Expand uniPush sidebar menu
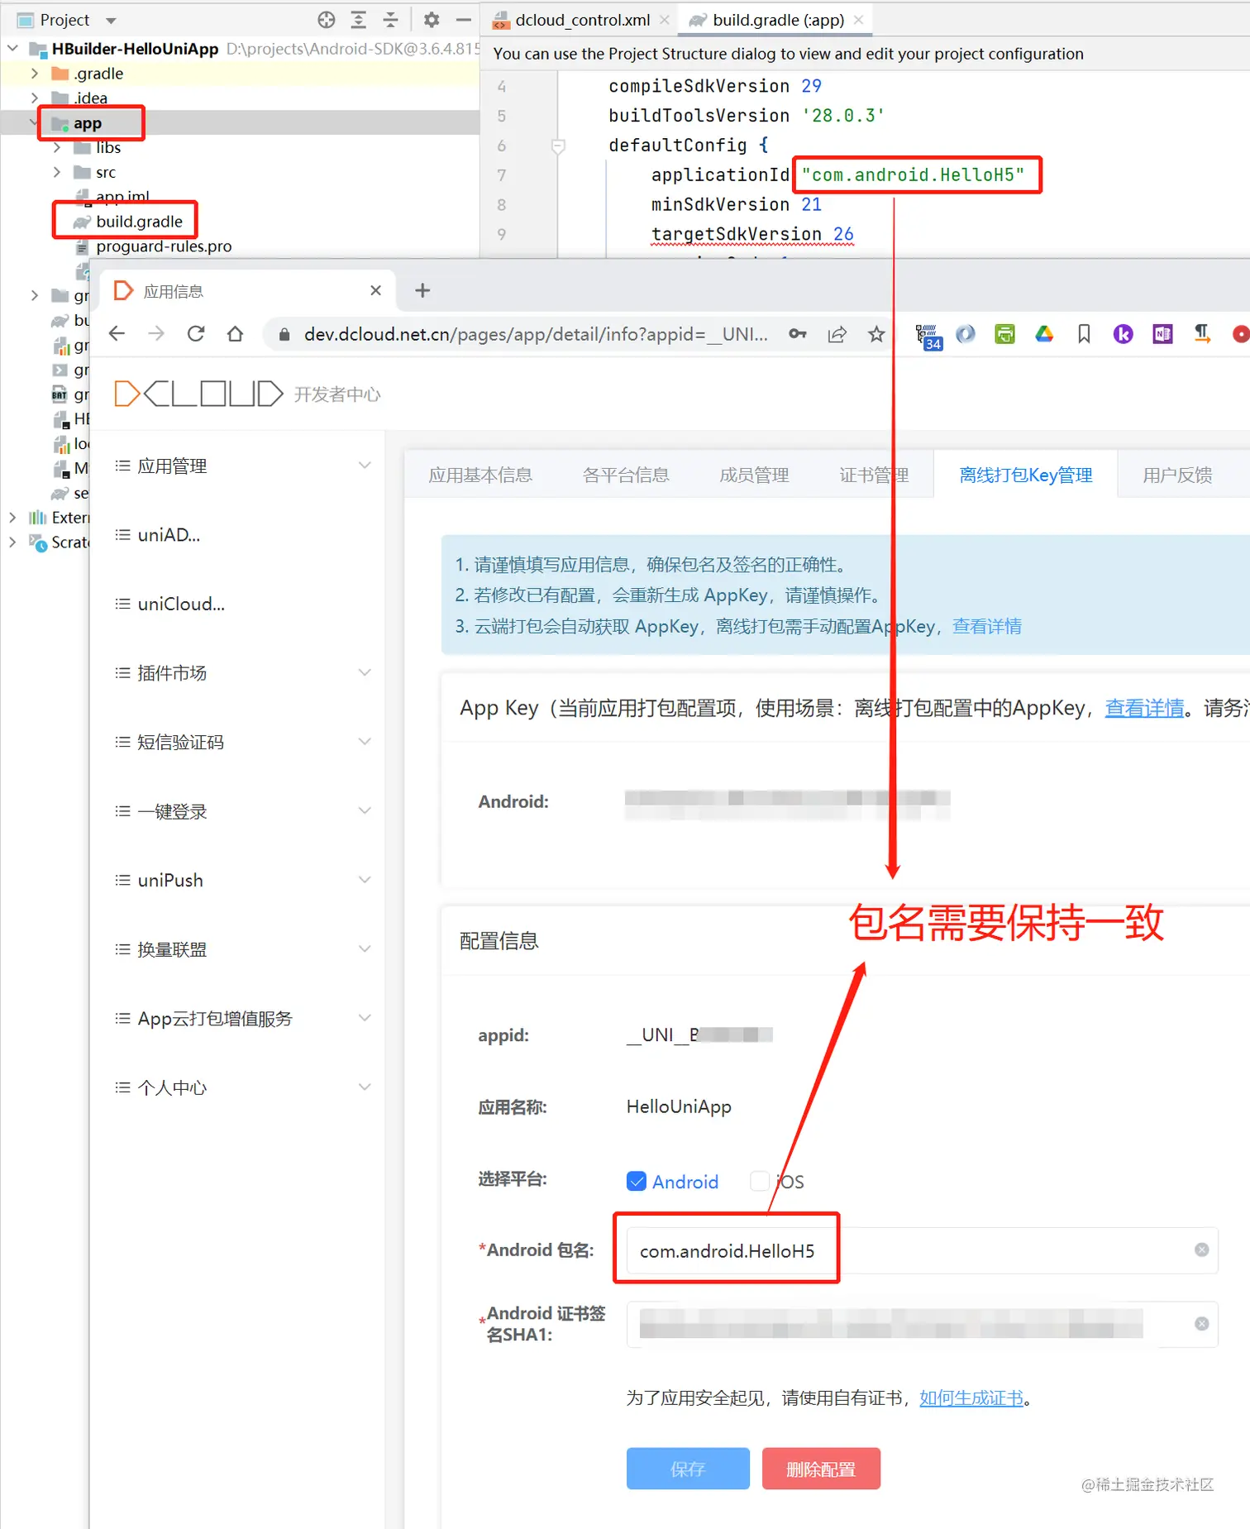Screen dimensions: 1250x1529 [365, 880]
